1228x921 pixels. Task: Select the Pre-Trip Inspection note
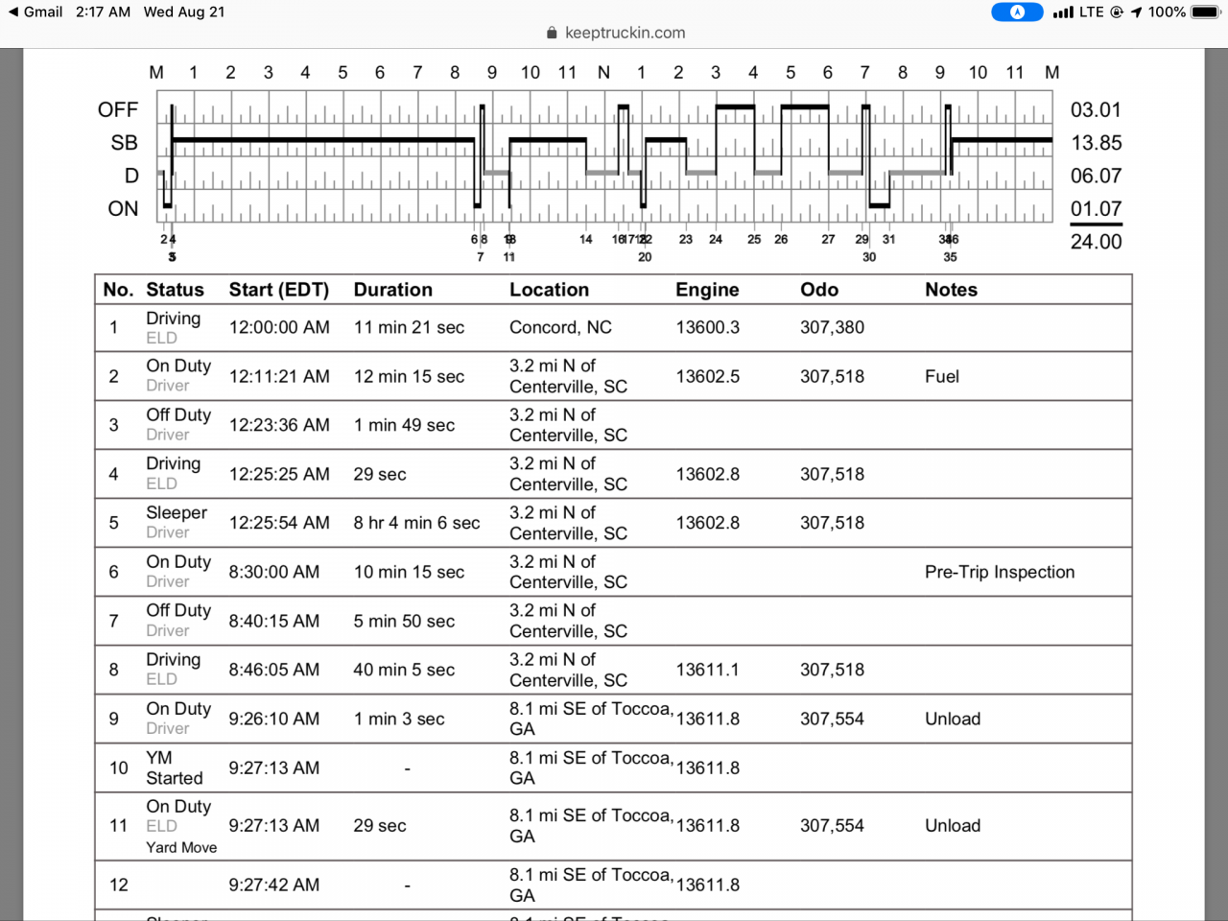point(1000,572)
